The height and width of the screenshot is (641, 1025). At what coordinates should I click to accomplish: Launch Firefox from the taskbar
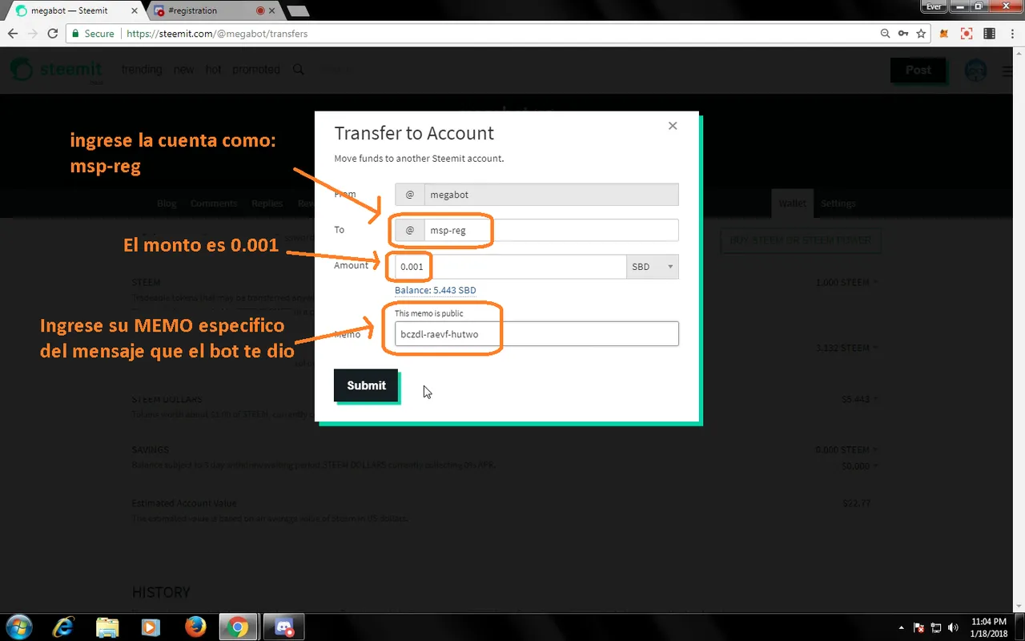pyautogui.click(x=194, y=627)
